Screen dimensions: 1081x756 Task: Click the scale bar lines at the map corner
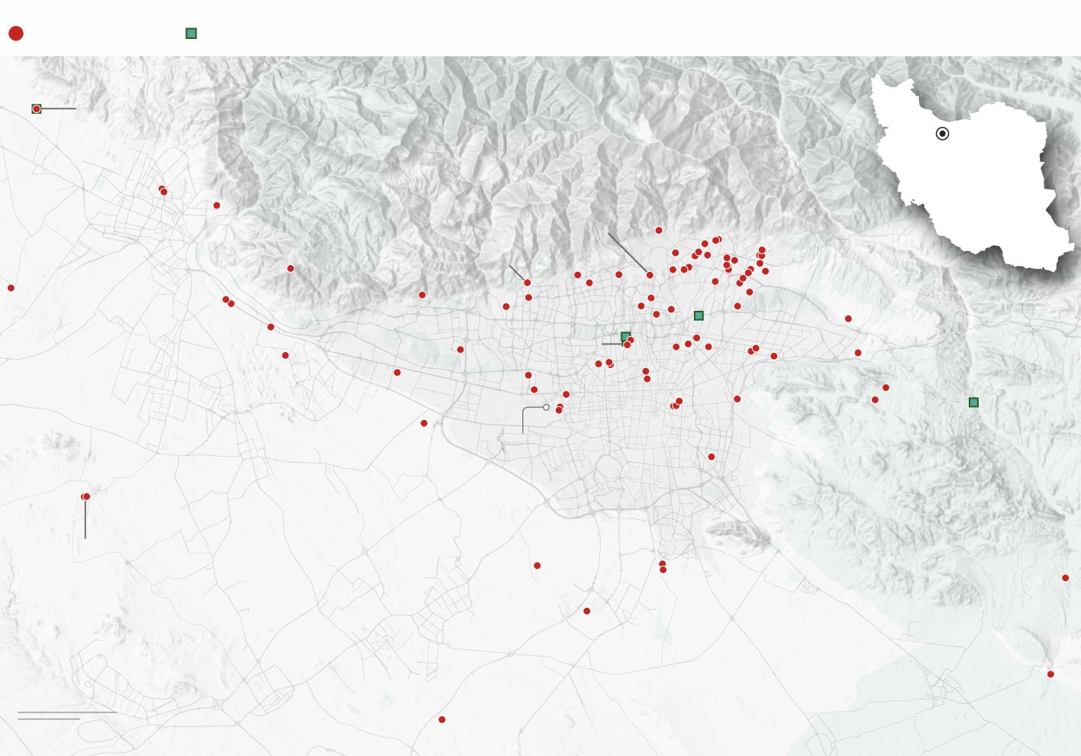pos(67,716)
